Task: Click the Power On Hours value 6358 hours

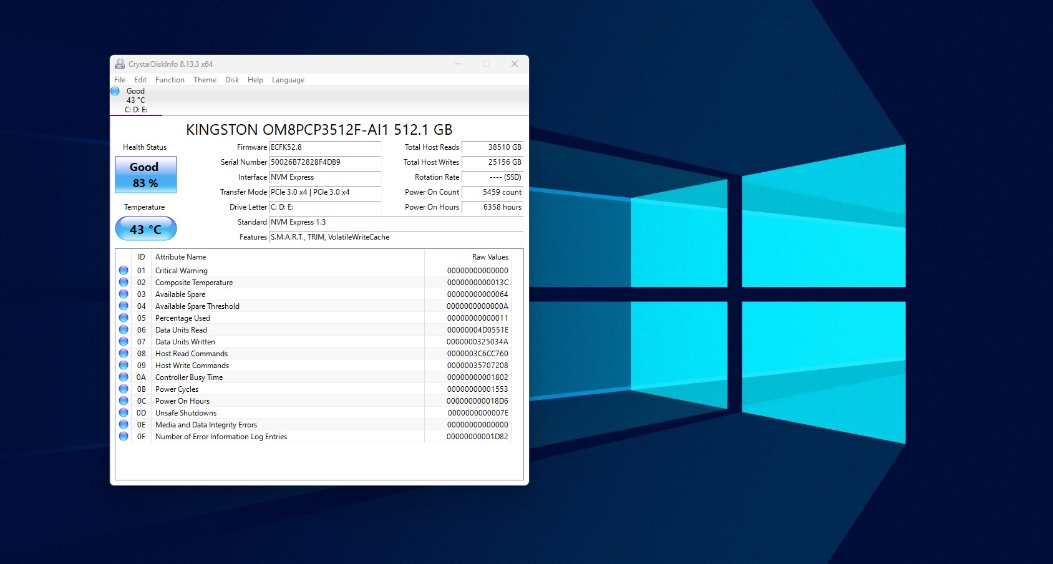Action: coord(492,207)
